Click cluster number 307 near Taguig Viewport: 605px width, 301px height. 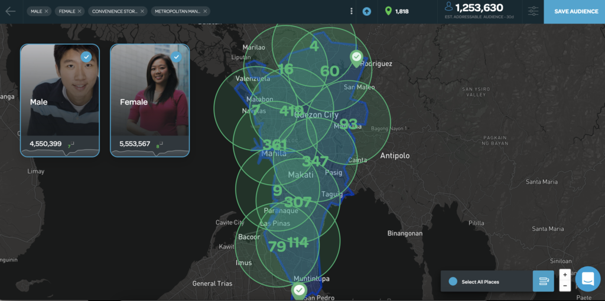[x=298, y=202]
